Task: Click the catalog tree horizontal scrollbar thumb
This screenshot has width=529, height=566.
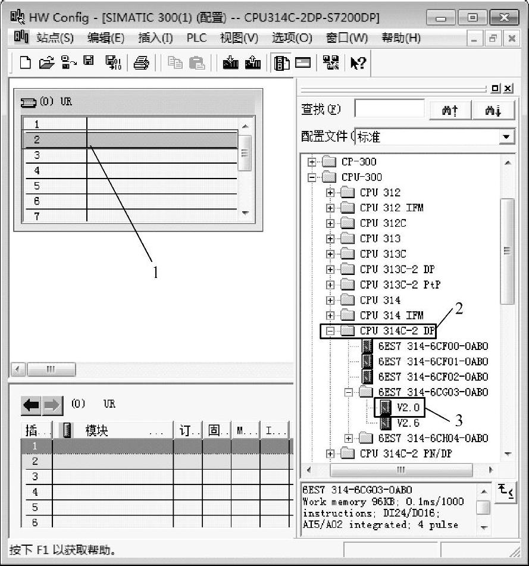Action: pos(401,470)
